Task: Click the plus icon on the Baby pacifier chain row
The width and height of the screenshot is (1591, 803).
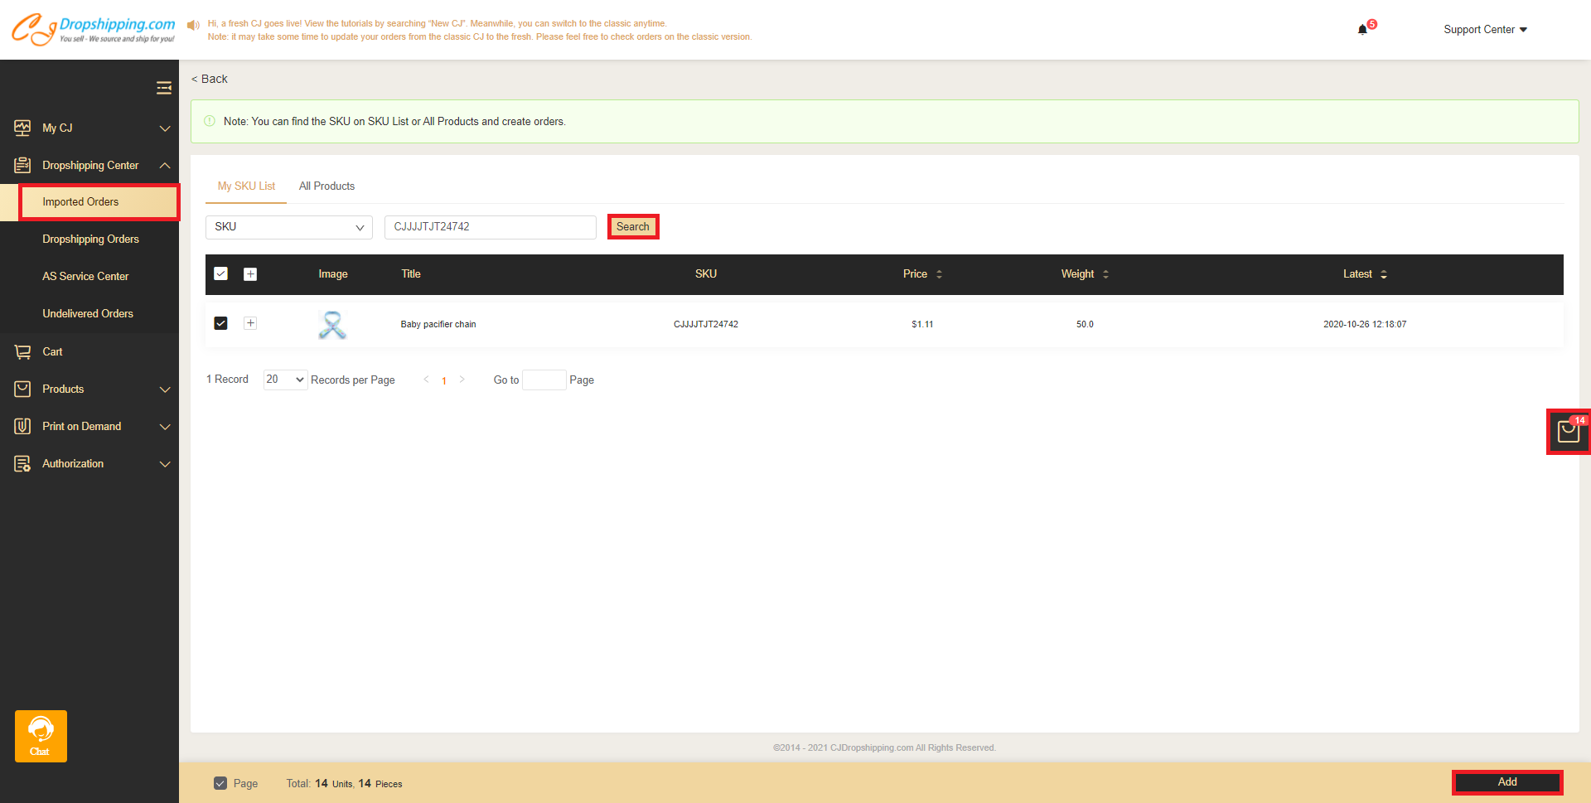Action: click(250, 323)
